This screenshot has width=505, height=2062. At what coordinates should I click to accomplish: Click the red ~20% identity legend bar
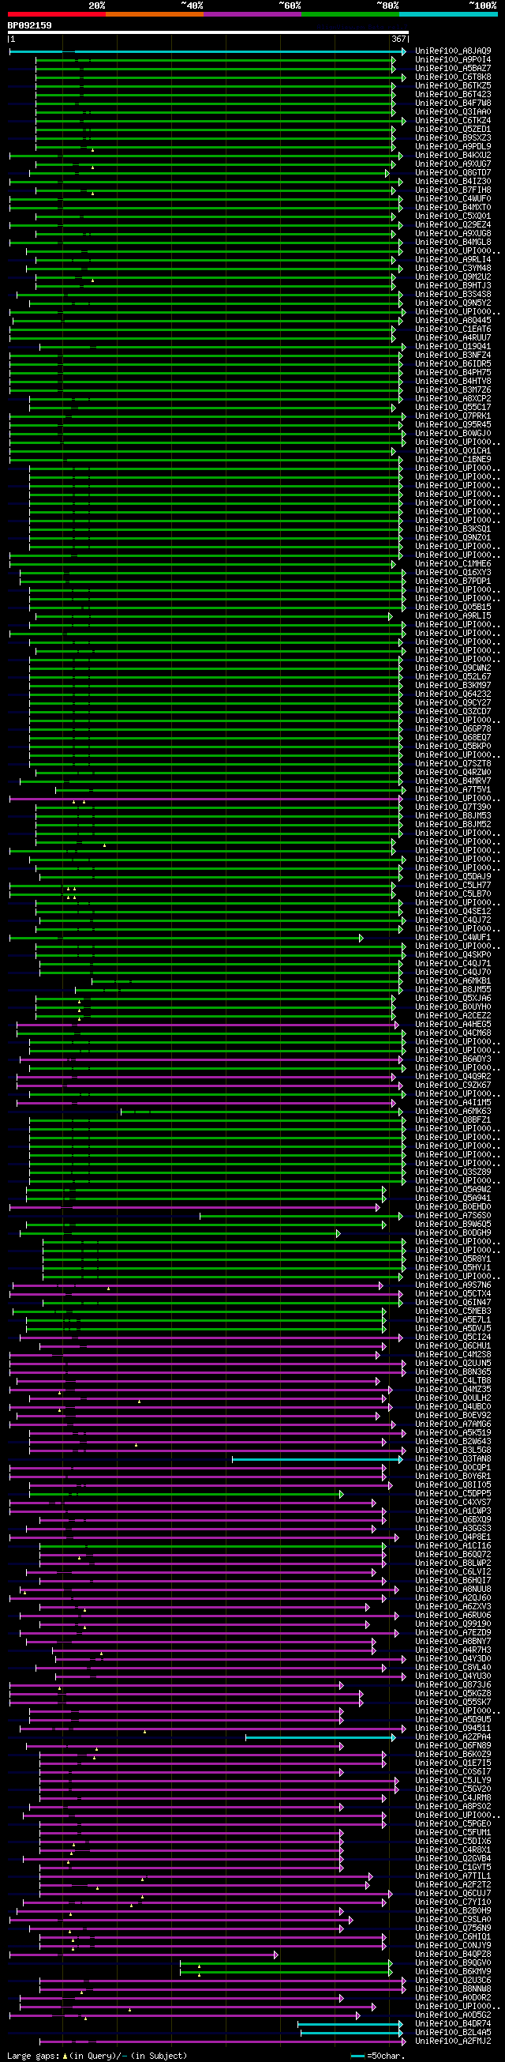click(57, 14)
